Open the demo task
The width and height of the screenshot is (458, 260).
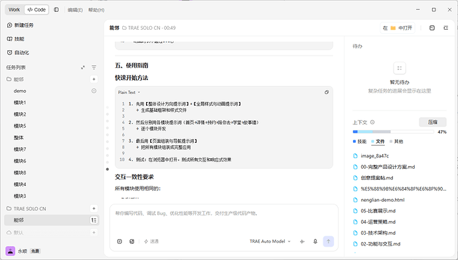pyautogui.click(x=20, y=91)
